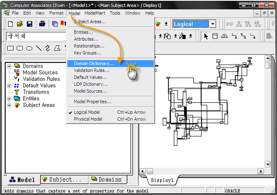277x195 pixels.
Task: Open Model Properties menu entry
Action: 110,102
